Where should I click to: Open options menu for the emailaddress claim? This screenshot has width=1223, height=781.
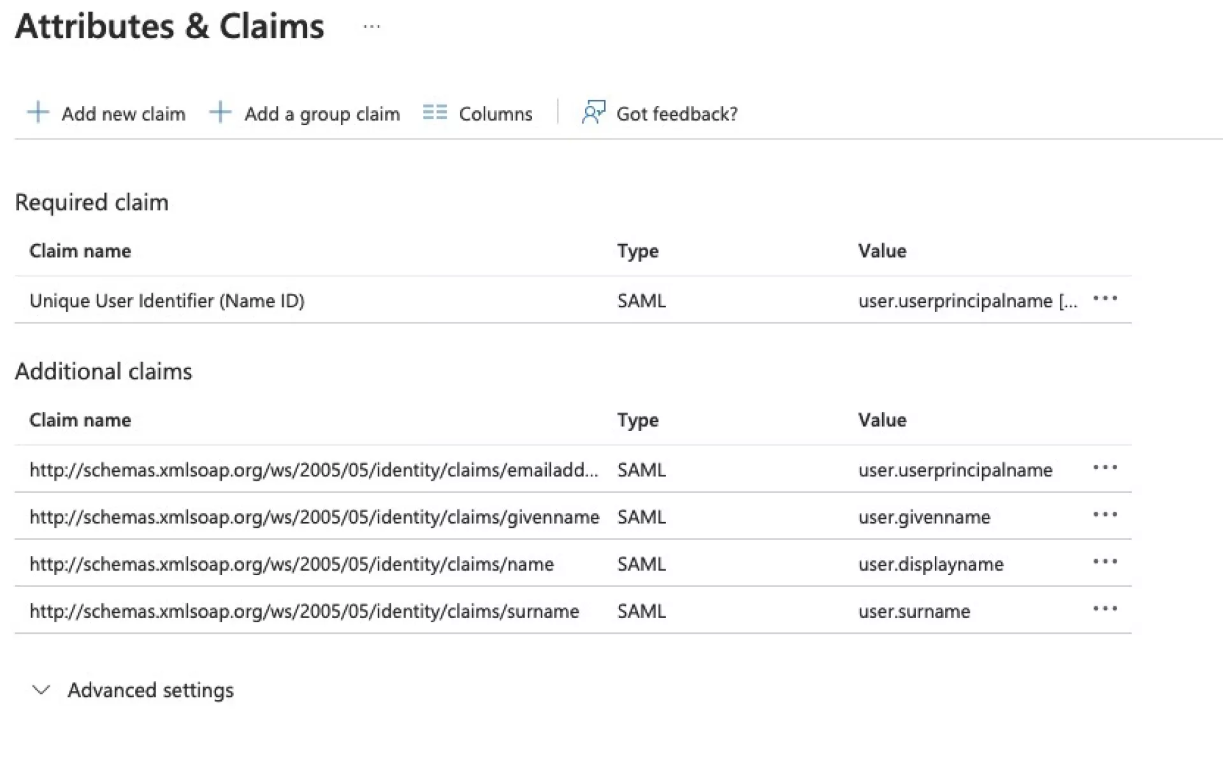point(1105,469)
